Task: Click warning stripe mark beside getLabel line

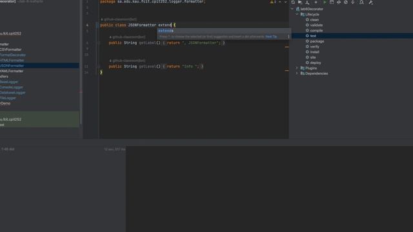Action: (287, 47)
